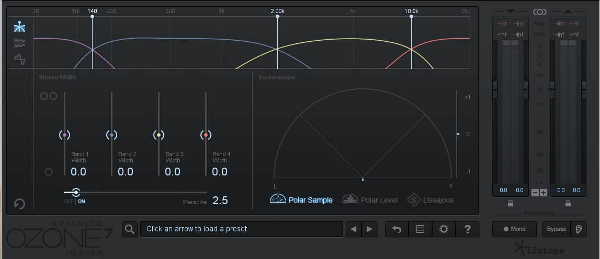Click the 10.0k crossover marker

tap(411, 16)
